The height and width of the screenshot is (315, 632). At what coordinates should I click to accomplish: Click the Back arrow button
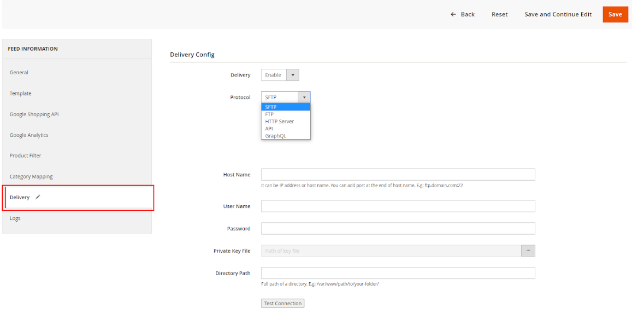(462, 14)
